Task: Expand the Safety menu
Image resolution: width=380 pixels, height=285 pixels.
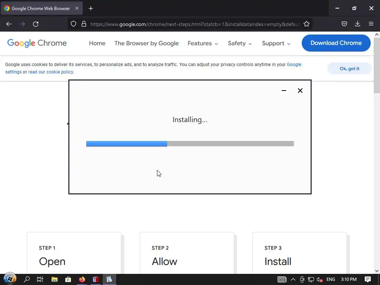Action: click(x=240, y=43)
